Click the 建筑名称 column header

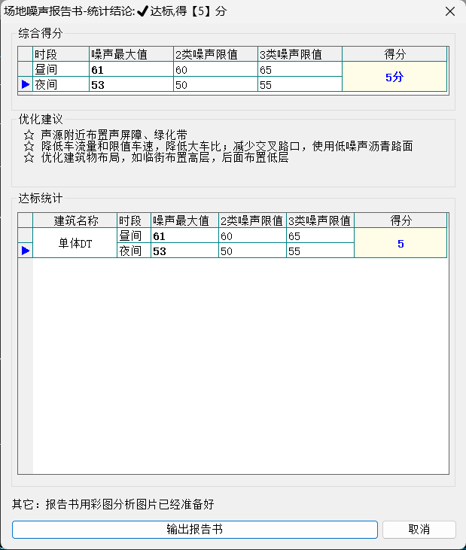(75, 220)
